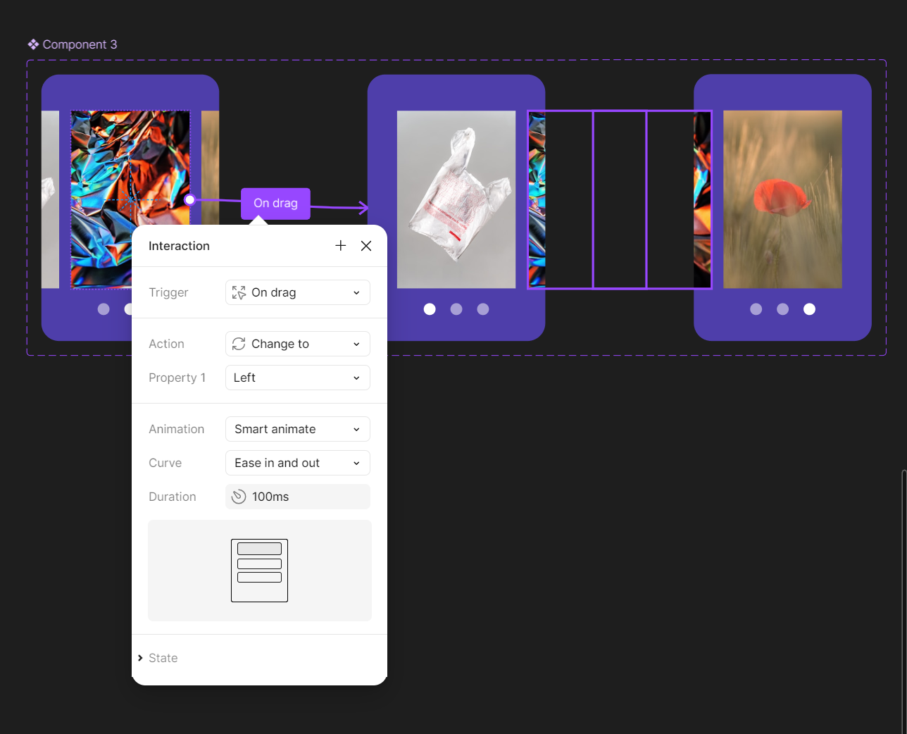Select the On drag connection label
Viewport: 907px width, 734px height.
[x=275, y=203]
